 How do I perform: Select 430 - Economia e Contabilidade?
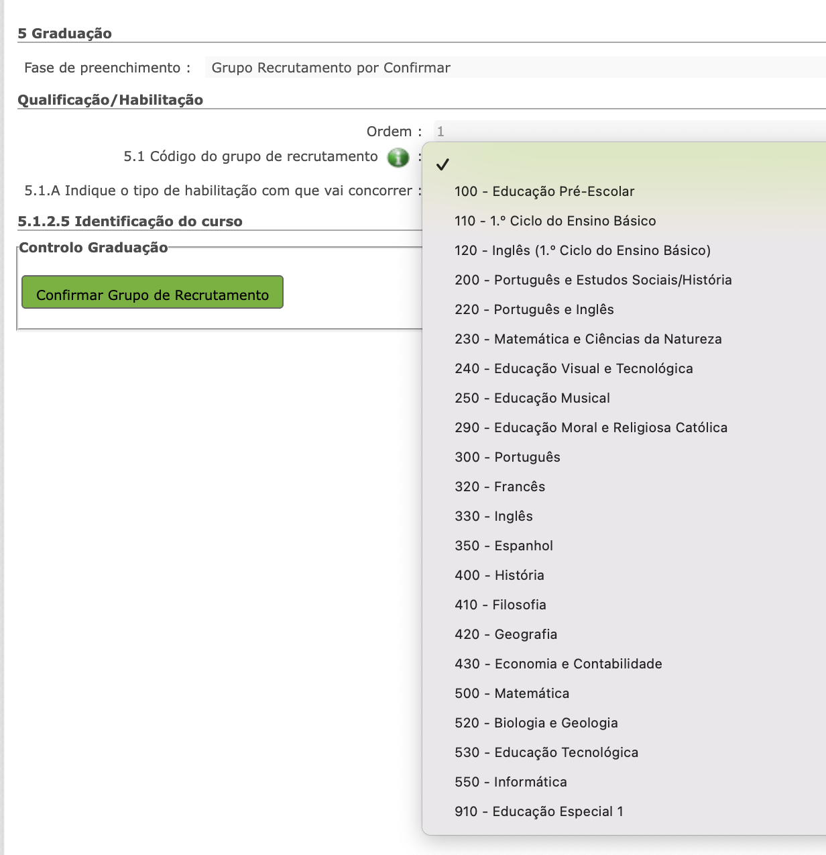click(558, 664)
